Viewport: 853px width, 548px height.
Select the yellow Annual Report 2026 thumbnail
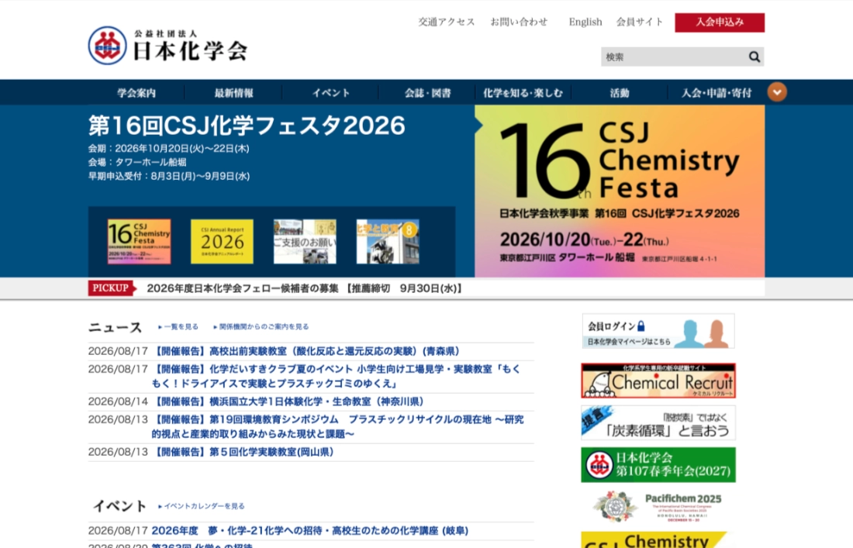pyautogui.click(x=222, y=241)
